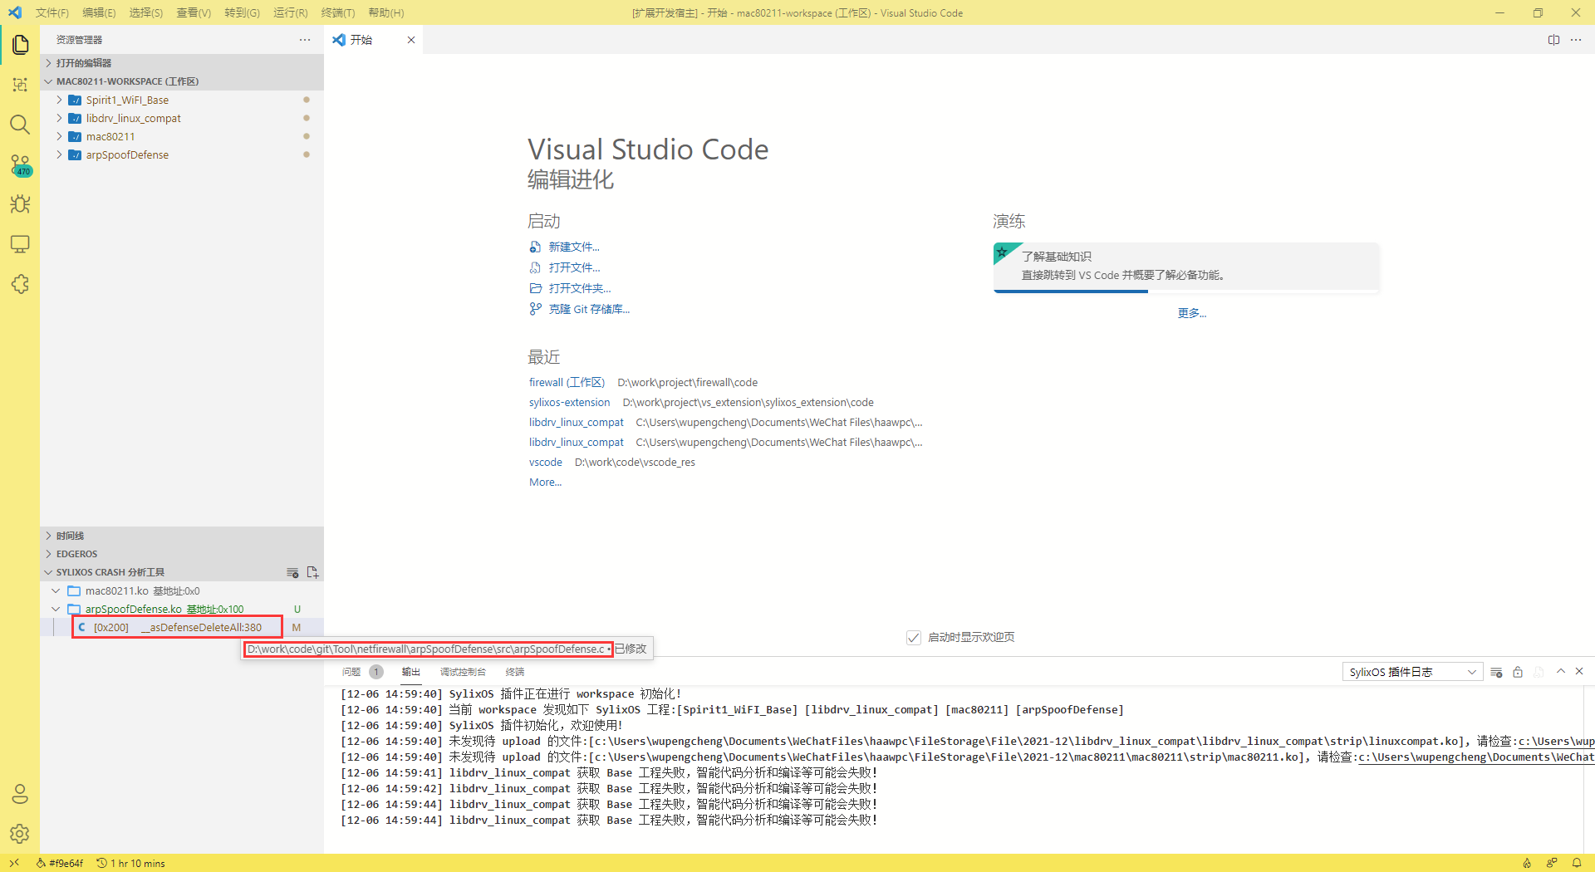This screenshot has height=872, width=1595.
Task: Open the 终端(T) menu
Action: click(337, 12)
